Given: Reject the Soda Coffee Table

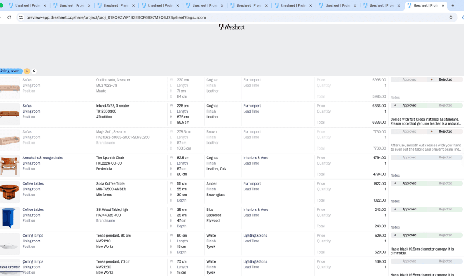Looking at the screenshot, I should click(445, 183).
